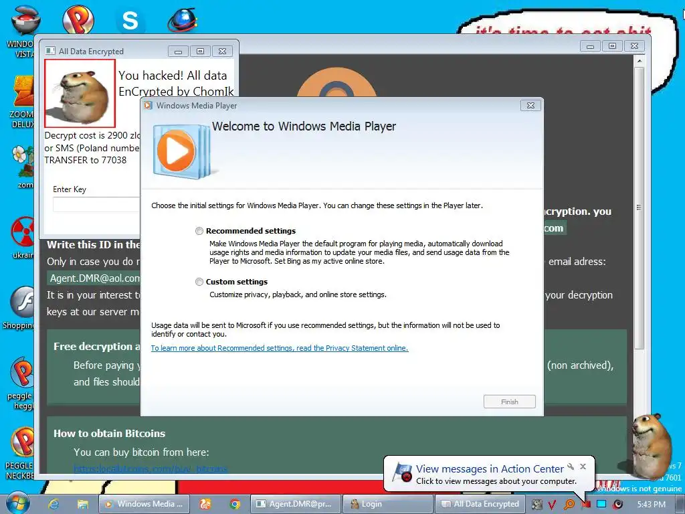Click the disabled Finish button
This screenshot has width=685, height=514.
(509, 402)
